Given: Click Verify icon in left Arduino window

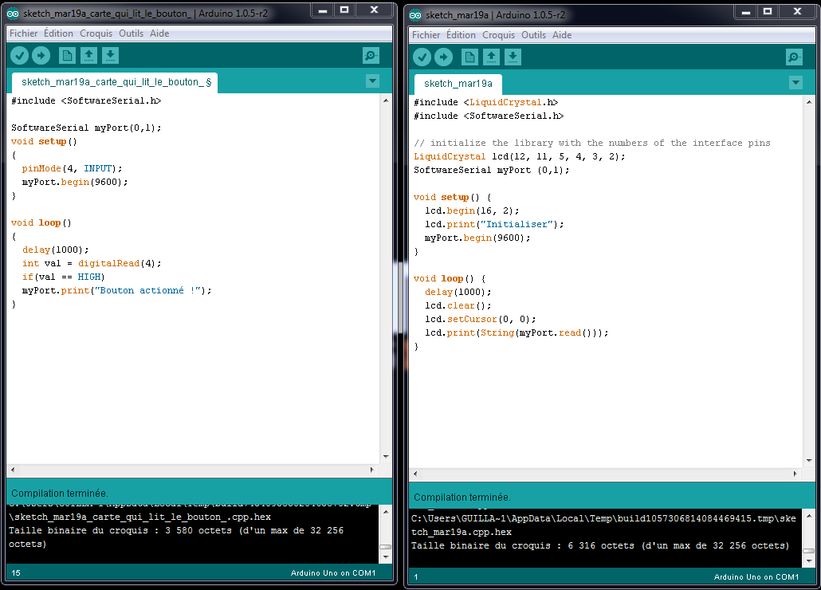Looking at the screenshot, I should coord(19,56).
